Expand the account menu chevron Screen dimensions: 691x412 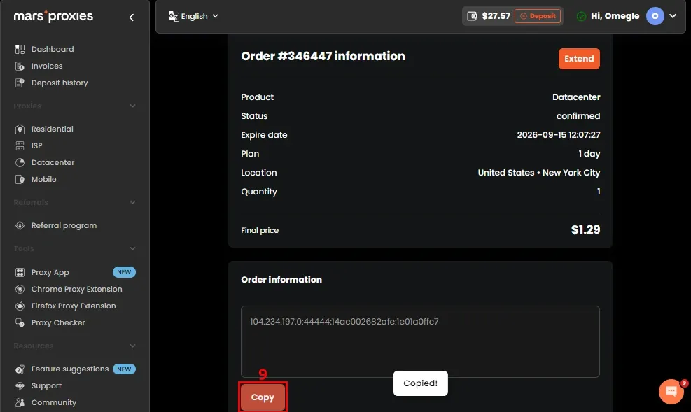pyautogui.click(x=673, y=16)
